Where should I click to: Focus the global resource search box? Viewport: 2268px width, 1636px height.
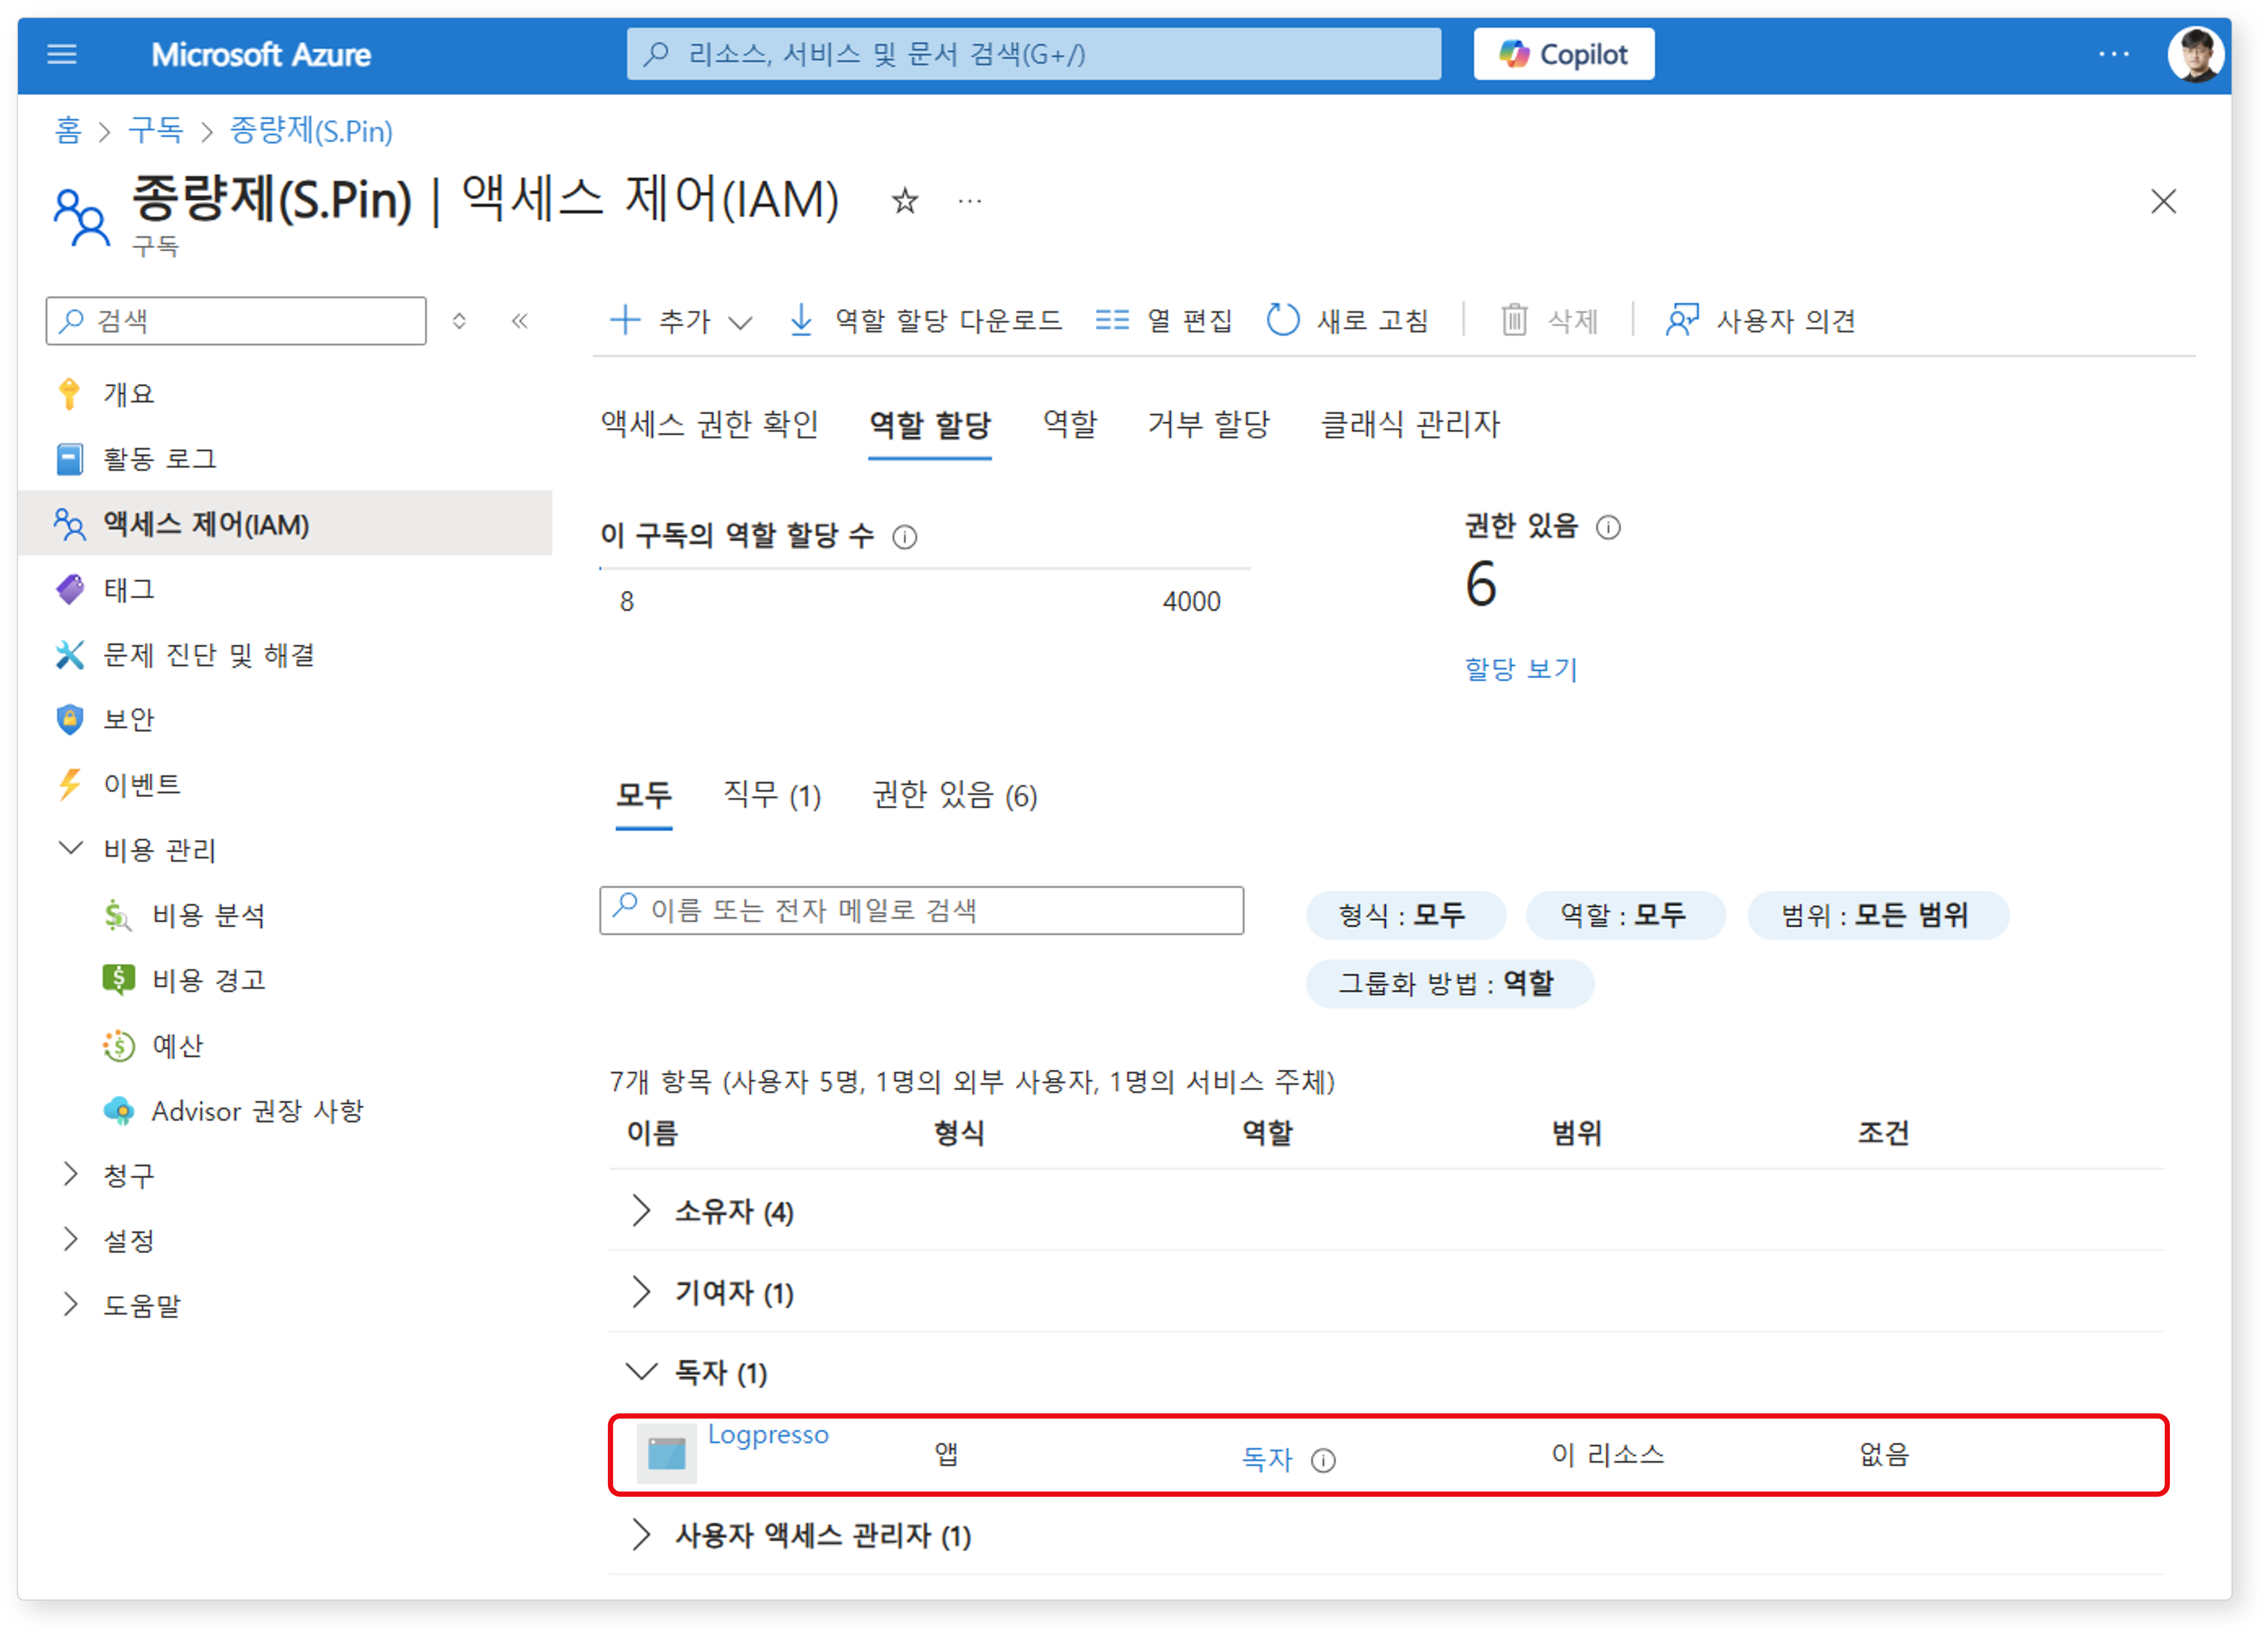pyautogui.click(x=1033, y=54)
